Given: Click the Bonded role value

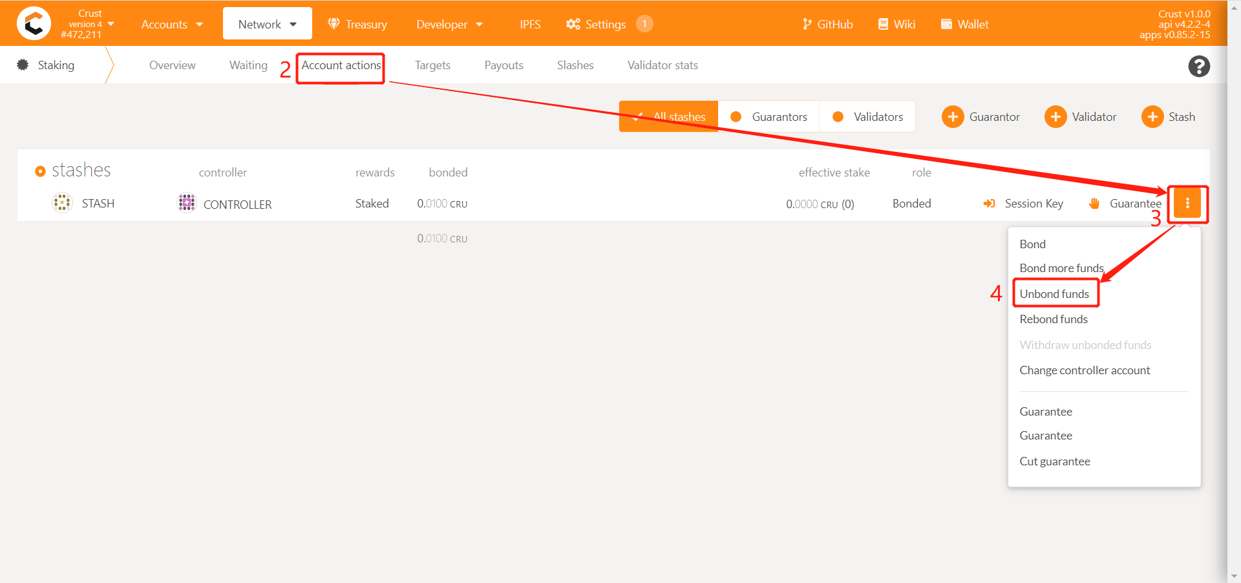Looking at the screenshot, I should [911, 204].
